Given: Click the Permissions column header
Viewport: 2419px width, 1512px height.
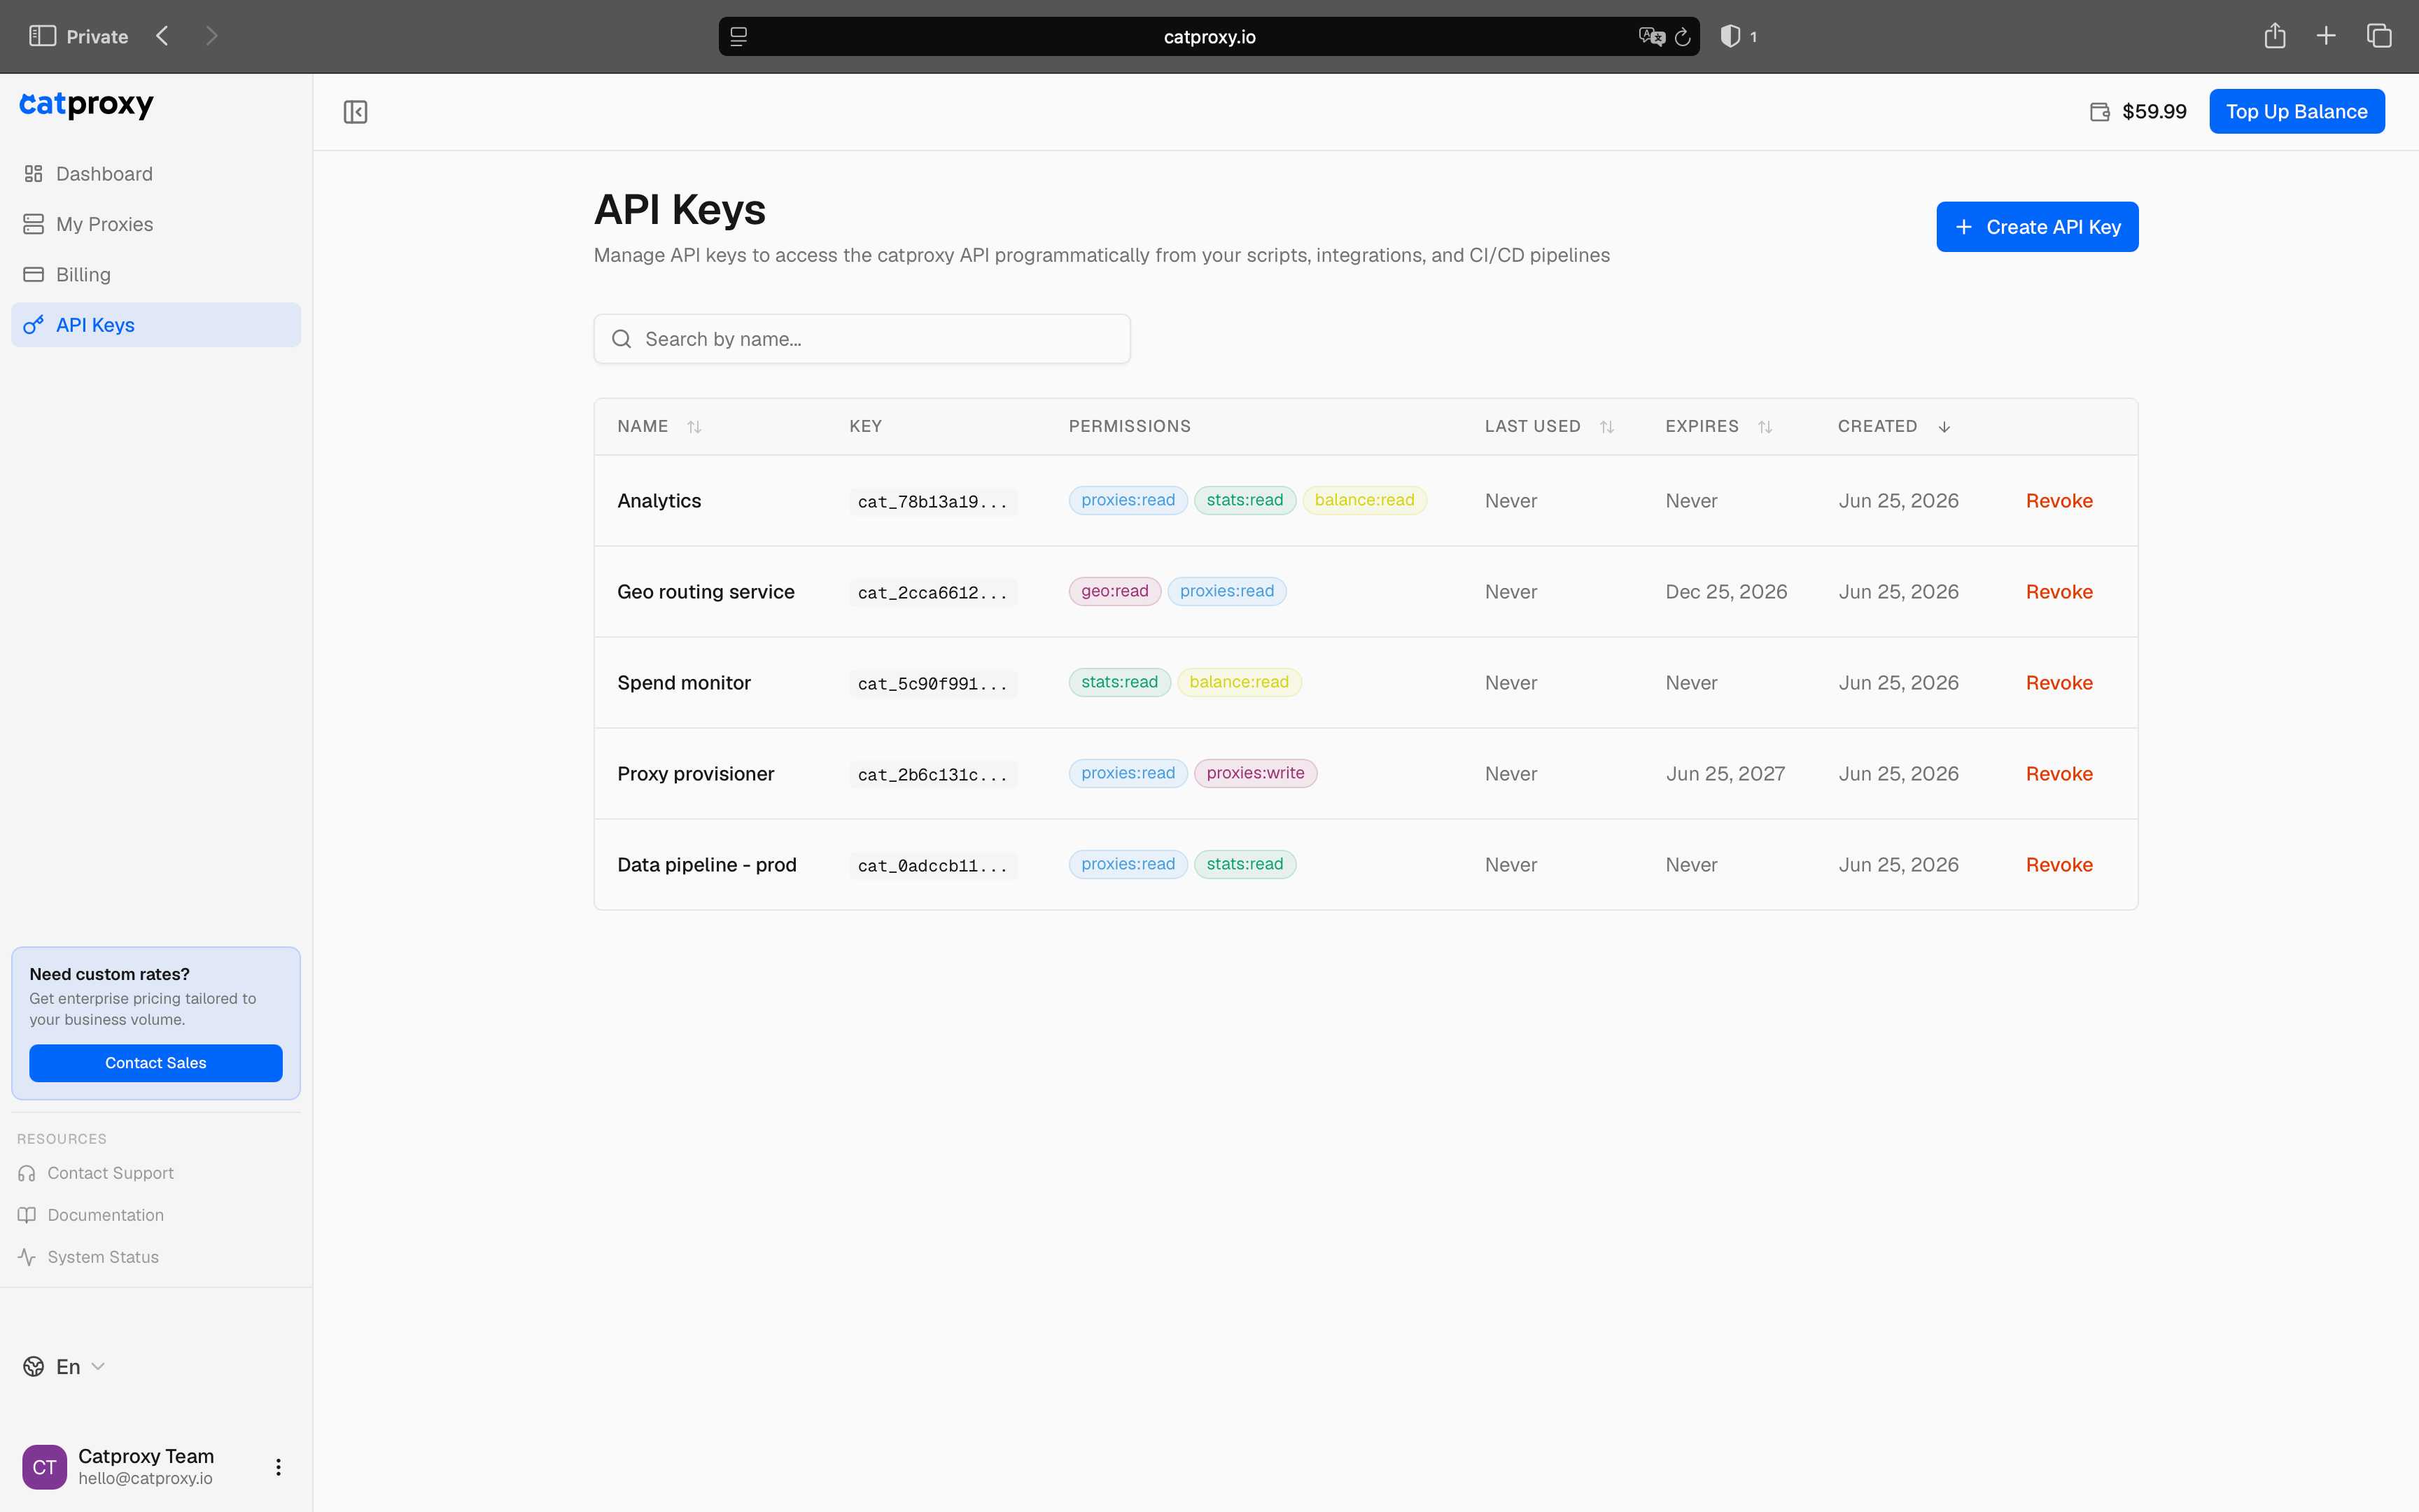Looking at the screenshot, I should pos(1130,427).
